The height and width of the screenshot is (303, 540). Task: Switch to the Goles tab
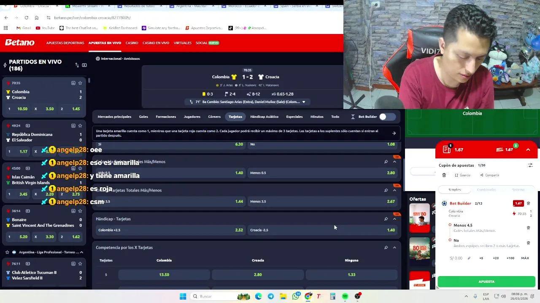pyautogui.click(x=143, y=117)
